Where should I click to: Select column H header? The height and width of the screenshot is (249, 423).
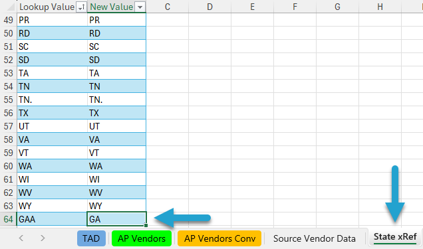click(x=380, y=7)
